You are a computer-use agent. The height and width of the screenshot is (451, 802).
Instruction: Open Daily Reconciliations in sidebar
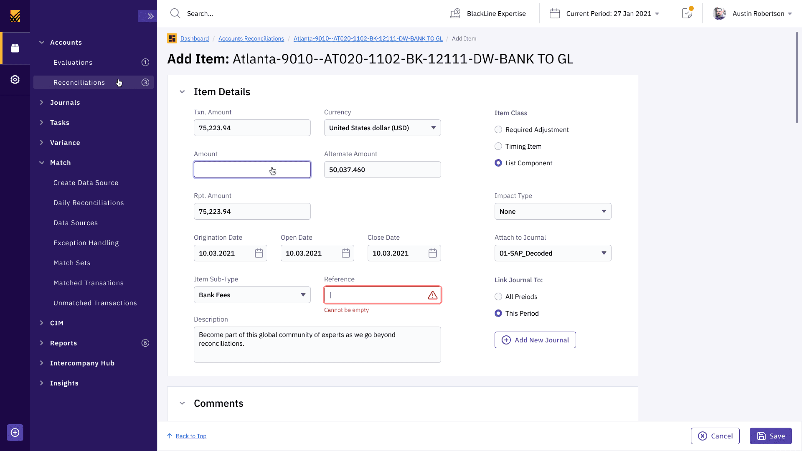click(89, 203)
